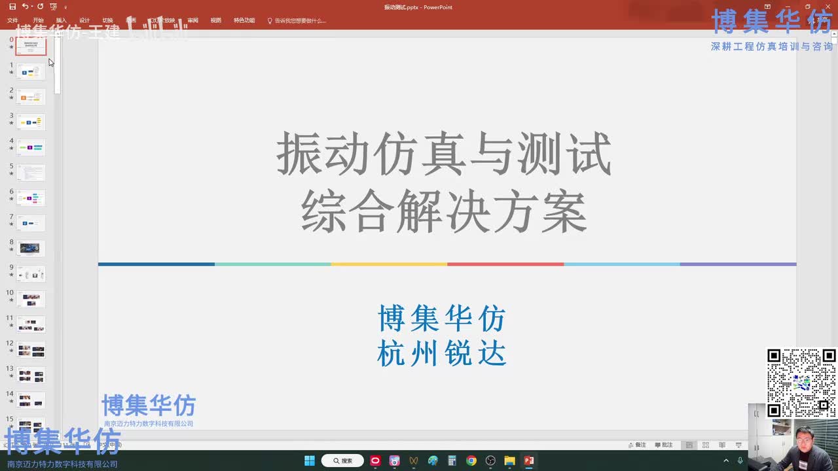838x471 pixels.
Task: Select slide 10 thumbnail in the slide panel
Action: tap(31, 299)
